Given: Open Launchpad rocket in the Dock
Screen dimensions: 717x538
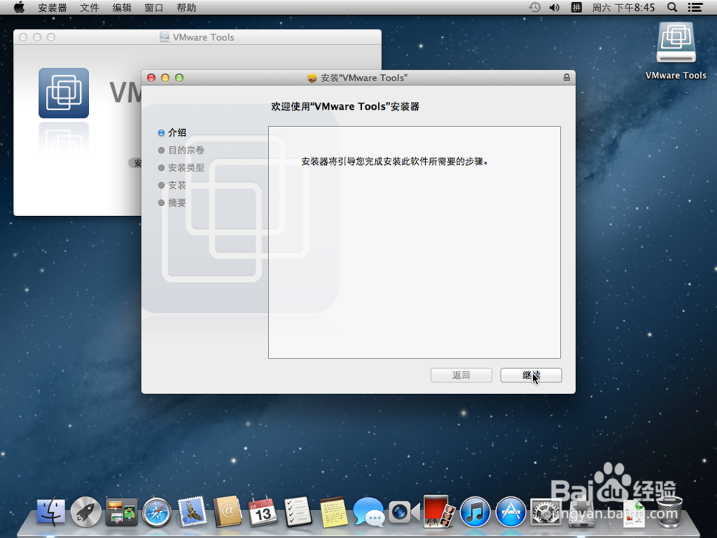Looking at the screenshot, I should point(86,511).
